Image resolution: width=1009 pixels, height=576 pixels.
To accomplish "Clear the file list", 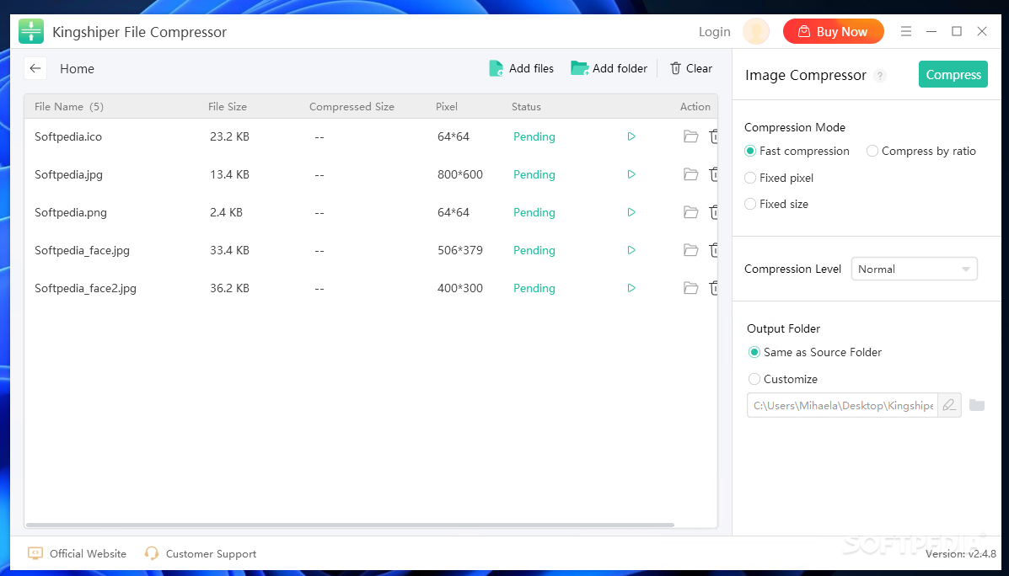I will pos(691,68).
